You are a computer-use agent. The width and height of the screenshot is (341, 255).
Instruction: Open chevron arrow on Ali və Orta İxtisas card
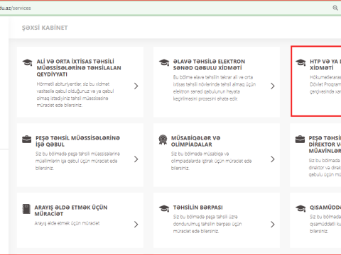(136, 86)
